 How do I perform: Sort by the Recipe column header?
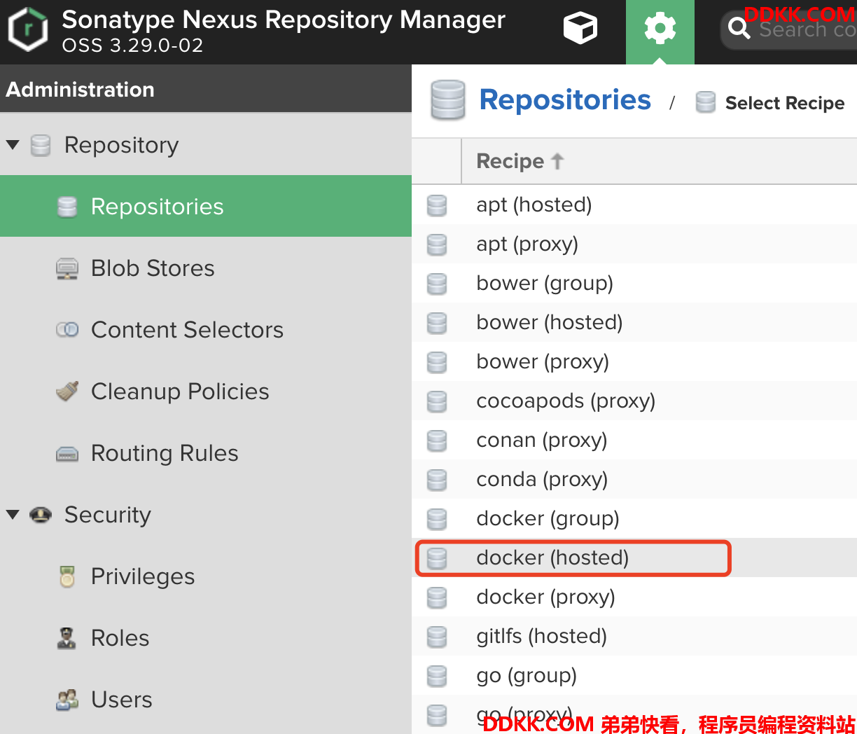(x=660, y=161)
